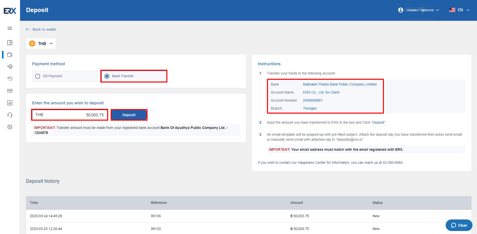Click the history row timestamp 2023-03-24 14:45:28

46,216
